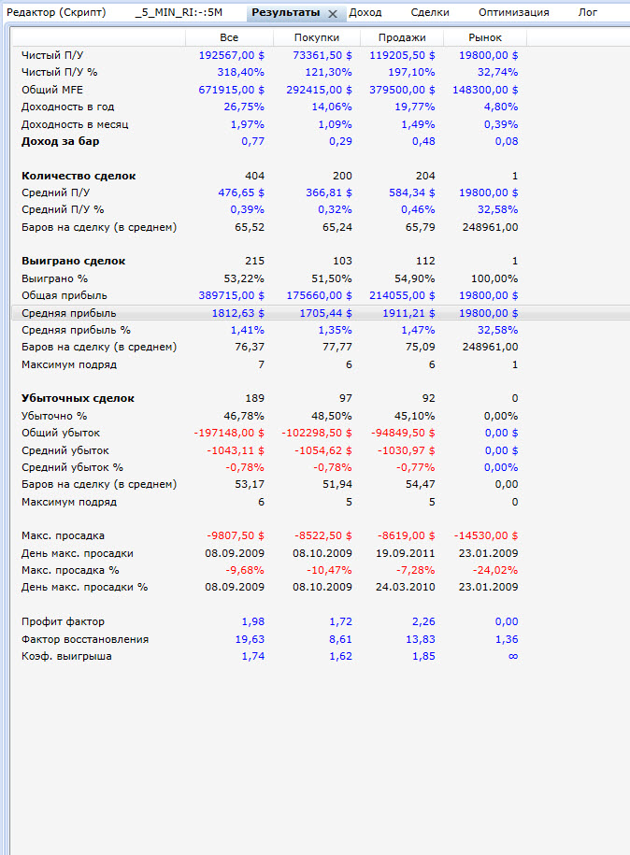Click the Продажи column header
630x855 pixels.
[x=402, y=37]
